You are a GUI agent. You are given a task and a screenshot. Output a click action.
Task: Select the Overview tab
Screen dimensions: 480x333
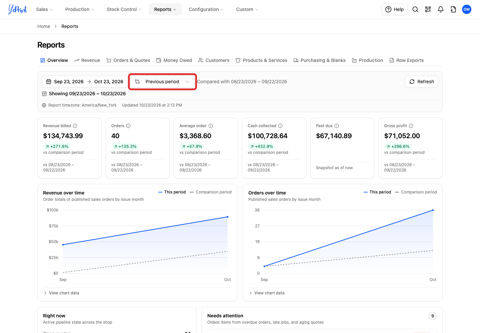pyautogui.click(x=54, y=60)
